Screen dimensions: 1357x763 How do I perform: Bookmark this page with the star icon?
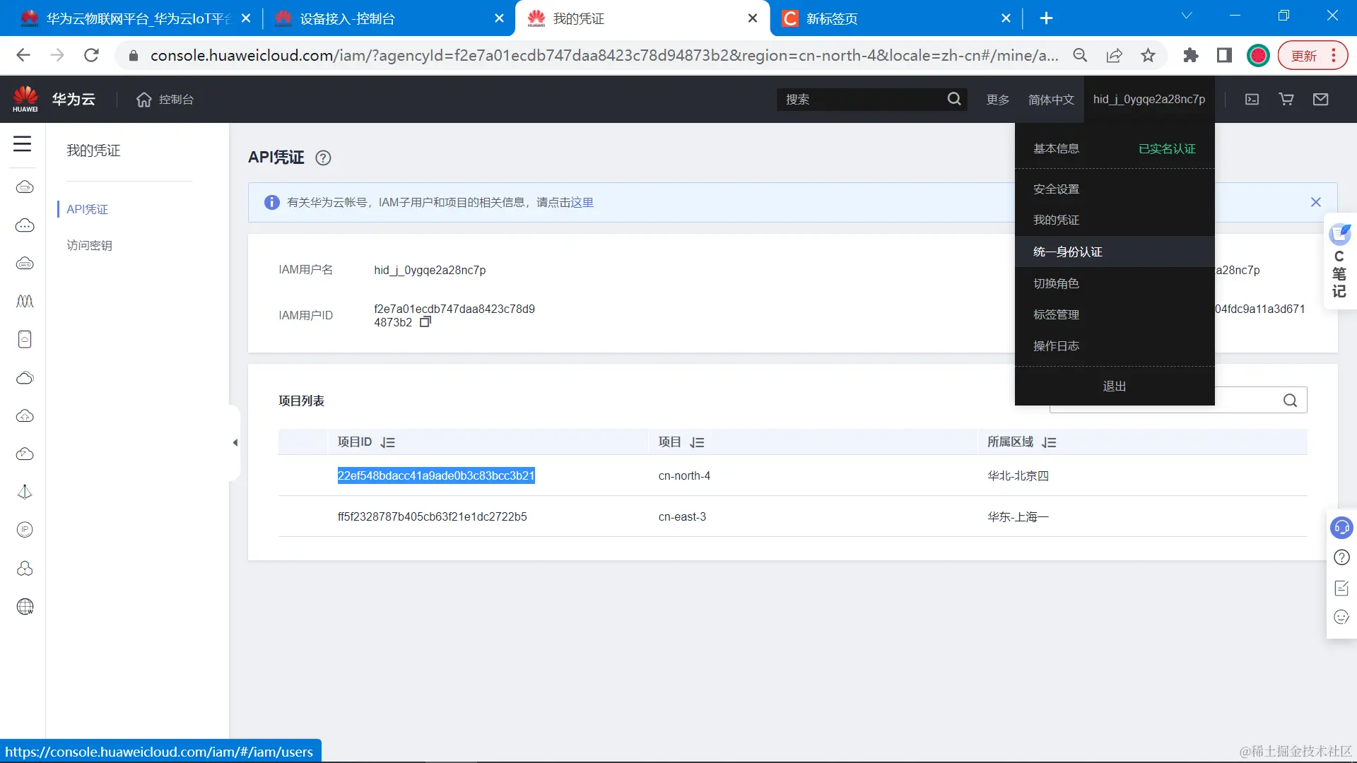pyautogui.click(x=1148, y=55)
